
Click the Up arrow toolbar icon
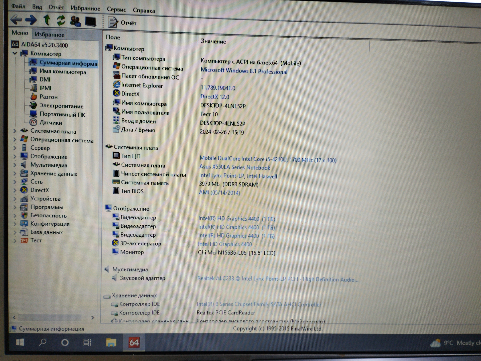(47, 20)
